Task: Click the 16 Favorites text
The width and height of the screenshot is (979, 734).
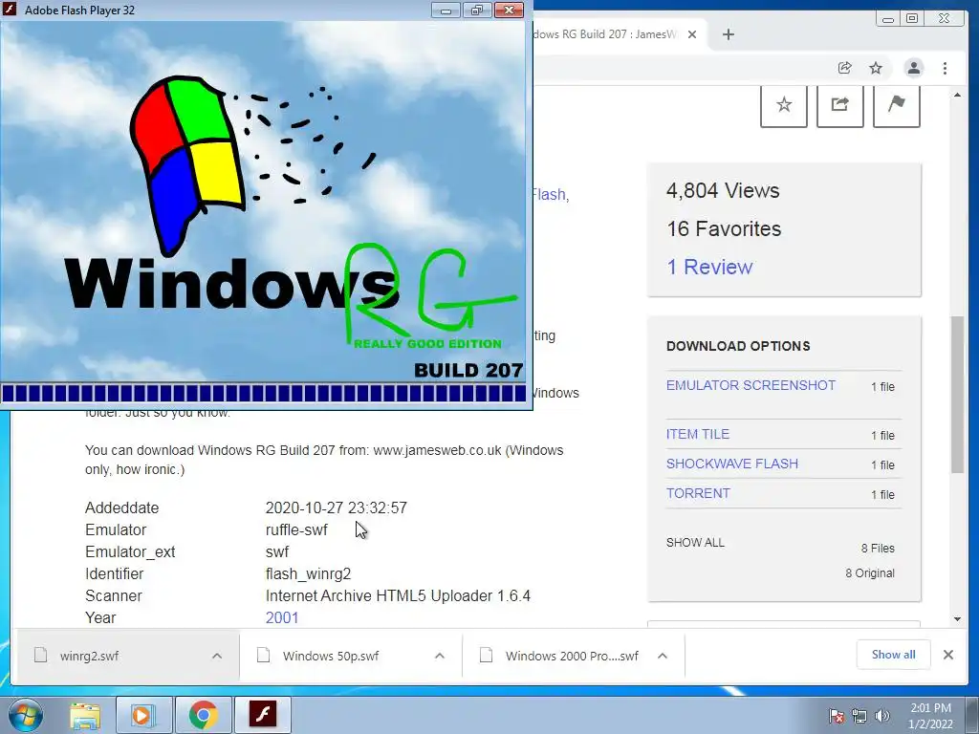Action: click(724, 229)
